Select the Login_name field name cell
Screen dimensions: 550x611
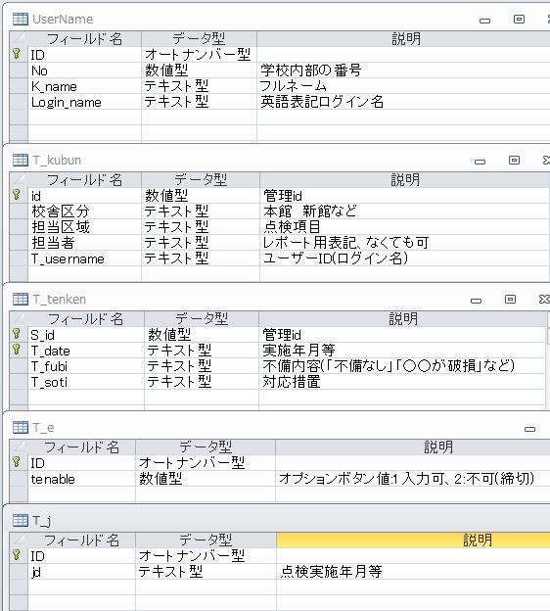[84, 102]
